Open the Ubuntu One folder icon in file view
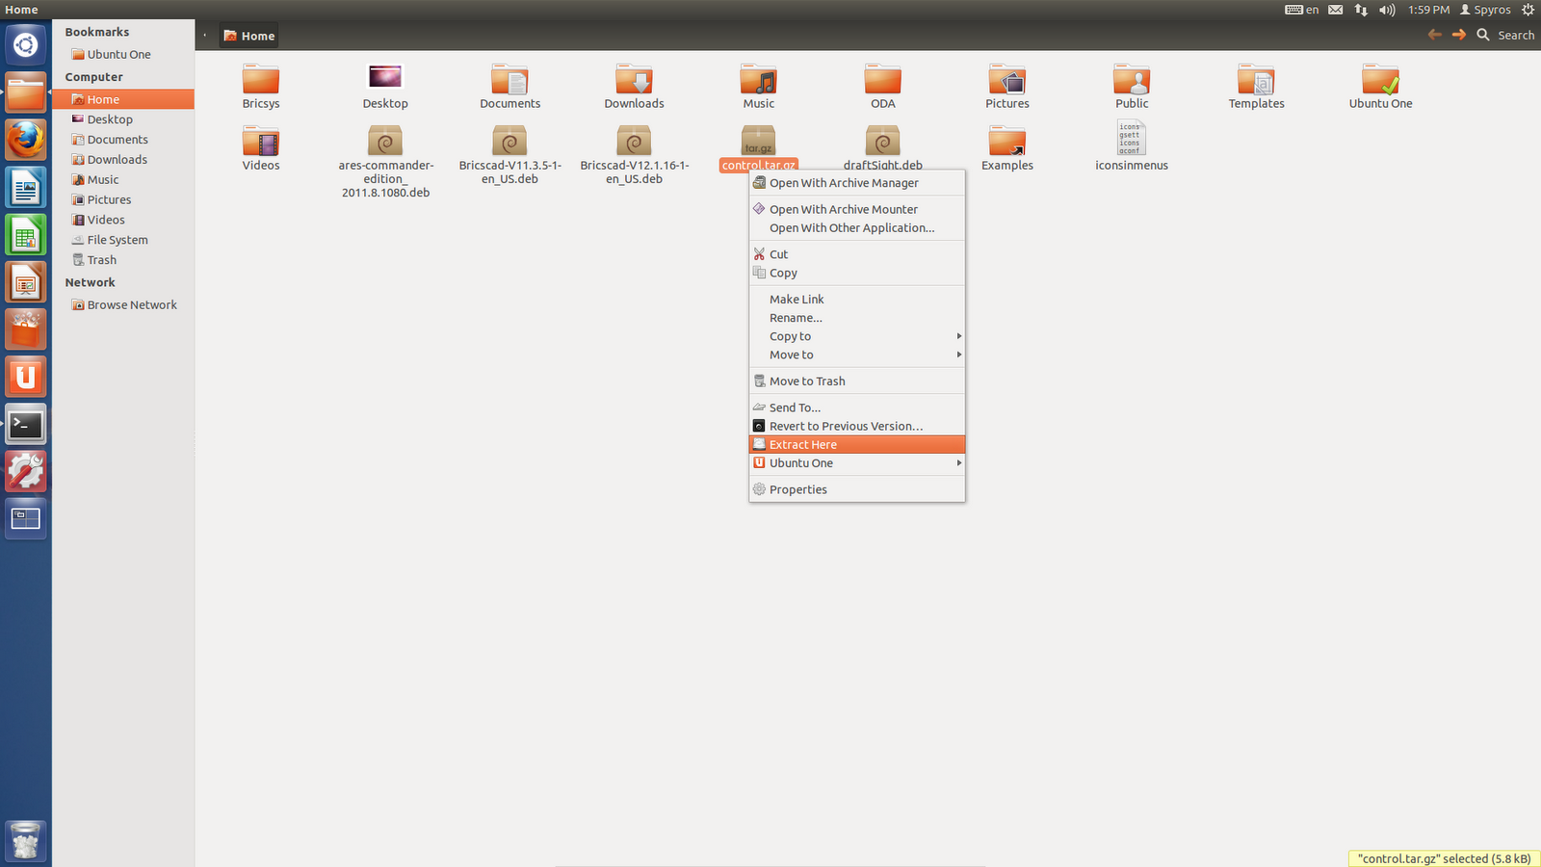 1380,79
